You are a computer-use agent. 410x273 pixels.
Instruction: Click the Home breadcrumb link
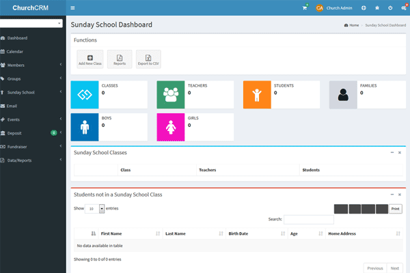(353, 25)
